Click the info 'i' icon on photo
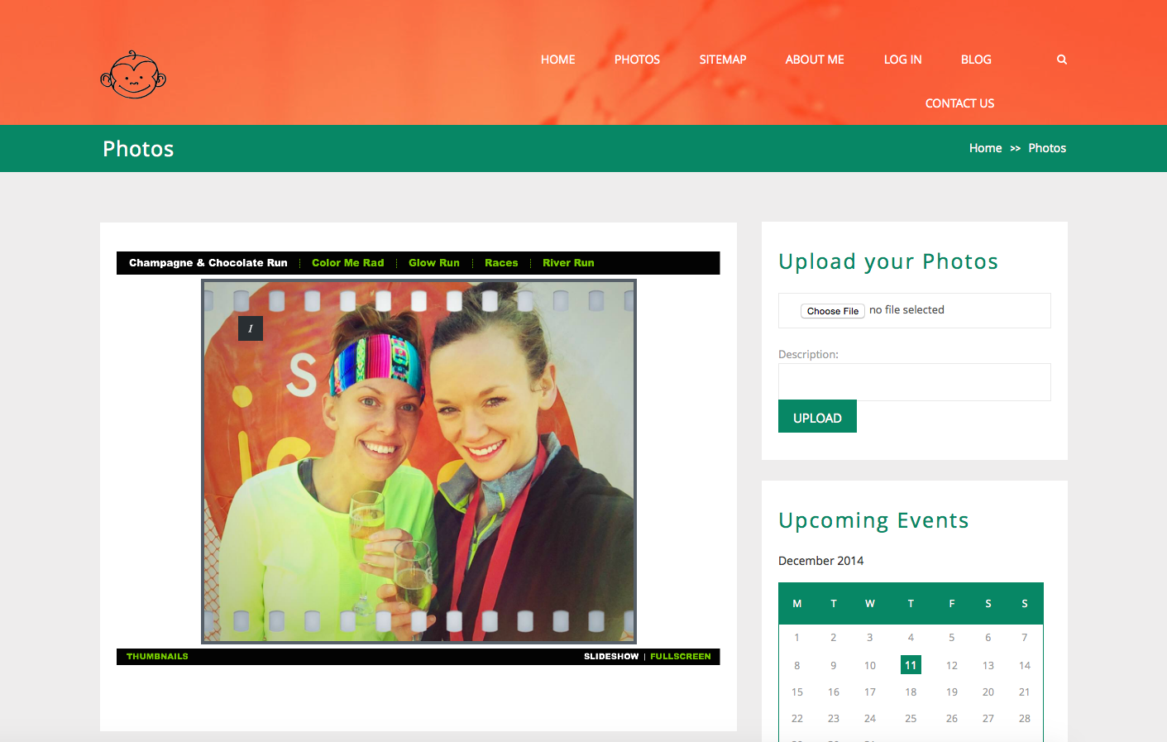Screen dimensions: 1167x742 [x=251, y=328]
